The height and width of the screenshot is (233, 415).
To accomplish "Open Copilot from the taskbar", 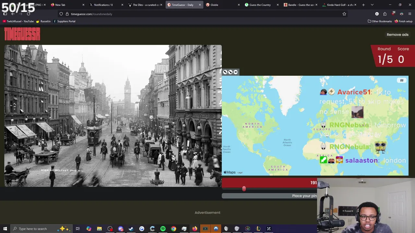I will 89,229.
